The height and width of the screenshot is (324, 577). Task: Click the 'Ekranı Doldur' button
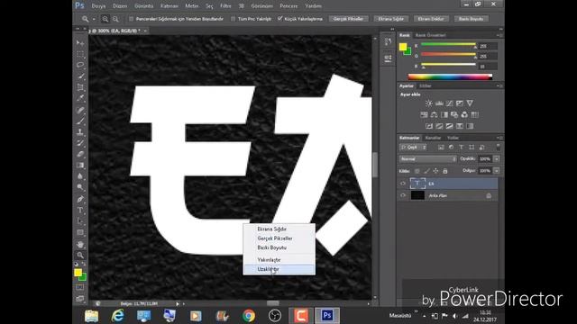[x=431, y=19]
